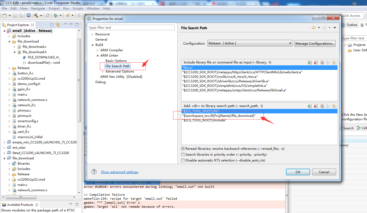Select File Search Path in the tree

tap(117, 66)
